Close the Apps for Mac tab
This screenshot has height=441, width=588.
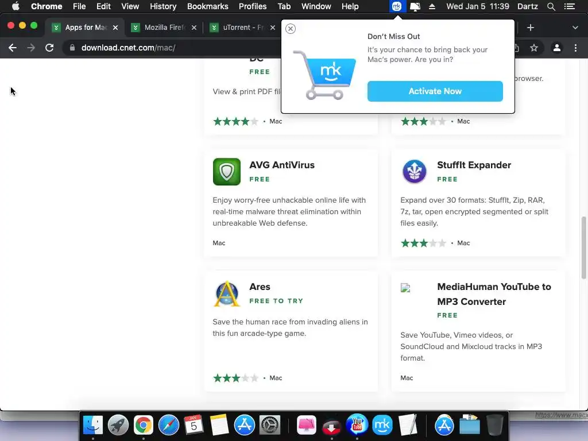(115, 28)
